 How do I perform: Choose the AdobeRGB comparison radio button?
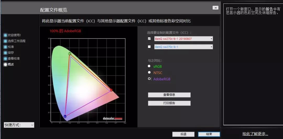tap(149, 79)
